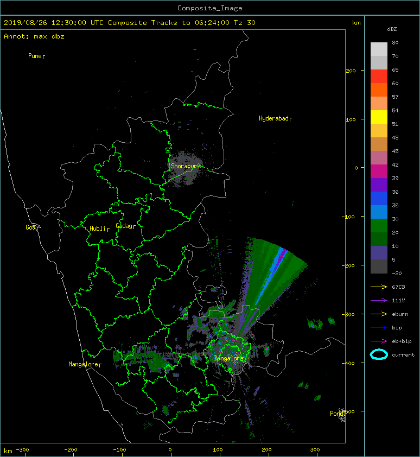The image size is (420, 457).
Task: Click the Pondi label near bottom right
Action: tap(338, 413)
